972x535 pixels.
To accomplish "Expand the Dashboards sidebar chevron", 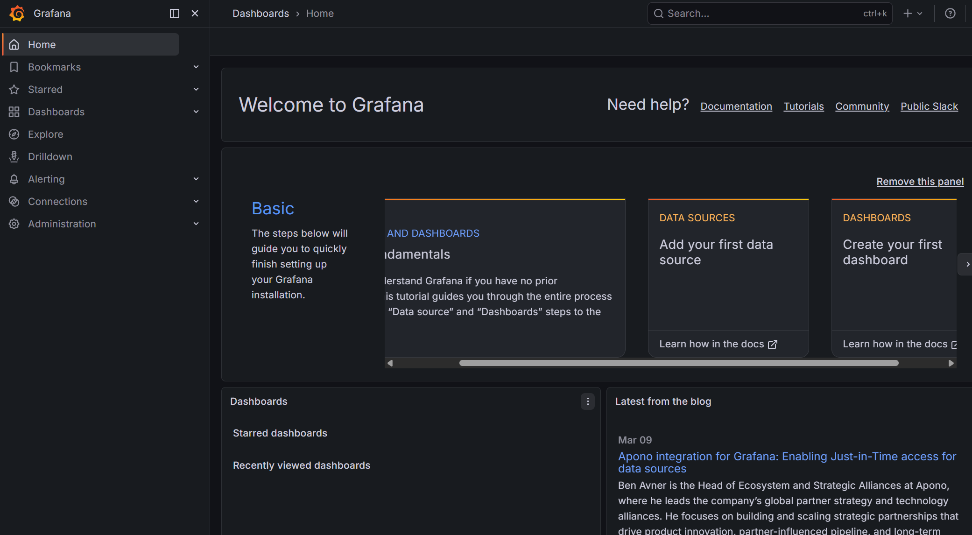I will point(196,112).
